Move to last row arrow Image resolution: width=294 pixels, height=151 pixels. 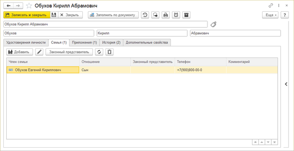275,142
